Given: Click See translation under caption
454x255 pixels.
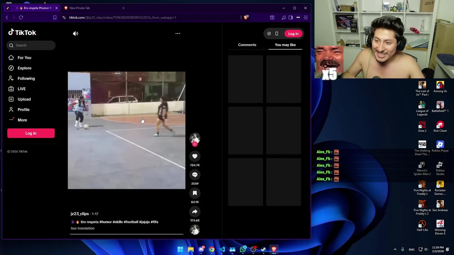Looking at the screenshot, I should (x=83, y=228).
